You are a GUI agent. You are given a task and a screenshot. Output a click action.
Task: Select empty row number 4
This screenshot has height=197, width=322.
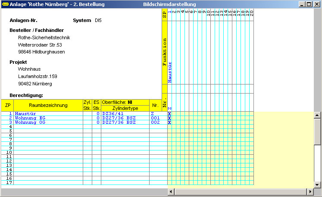(x=7, y=127)
